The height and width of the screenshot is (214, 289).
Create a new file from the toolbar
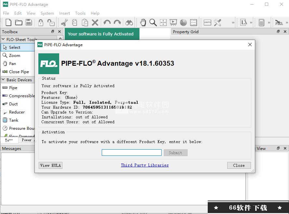pyautogui.click(x=8, y=22)
